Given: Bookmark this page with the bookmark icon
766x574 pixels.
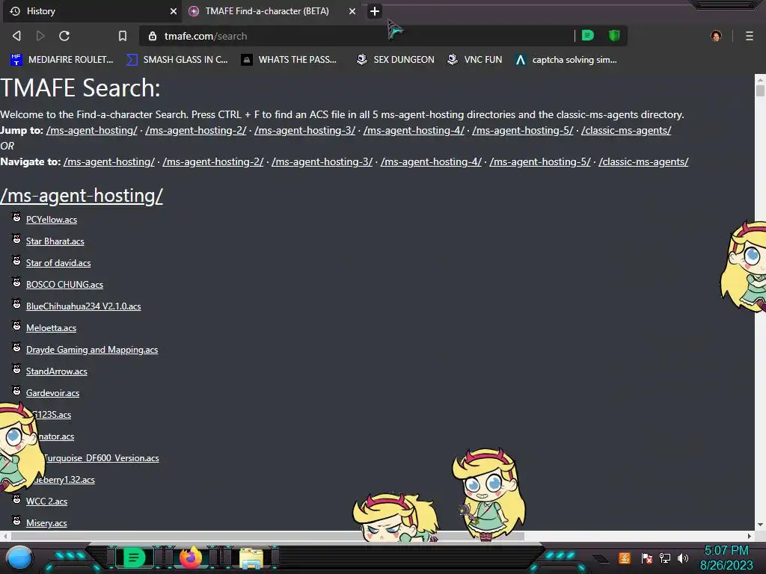Looking at the screenshot, I should click(x=123, y=36).
